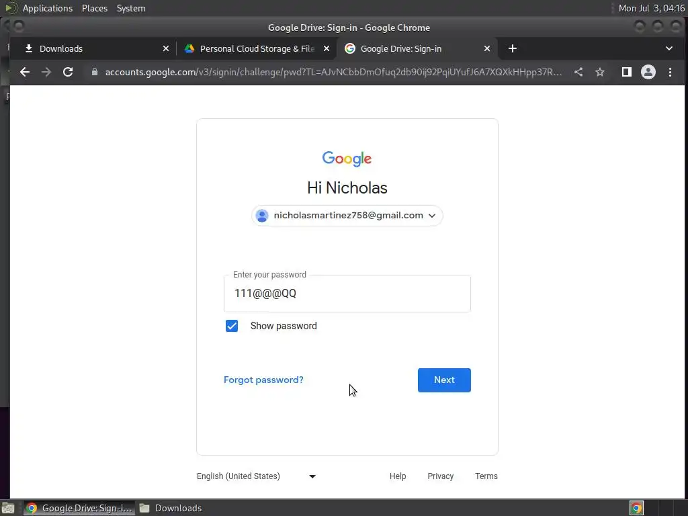Open Chrome profile avatar menu
The image size is (688, 516).
click(x=648, y=72)
